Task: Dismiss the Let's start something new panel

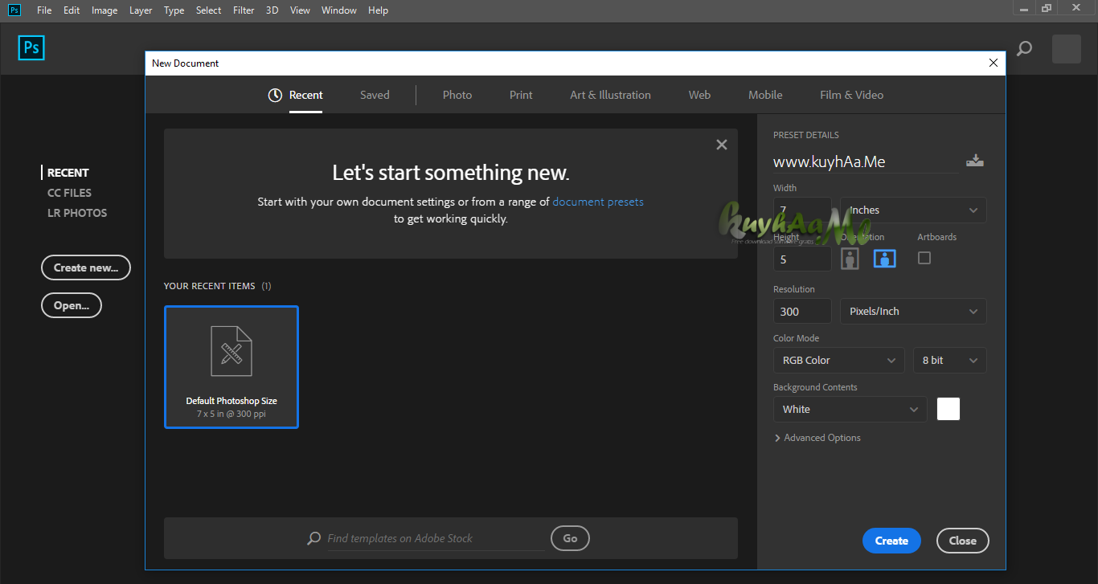Action: (x=721, y=144)
